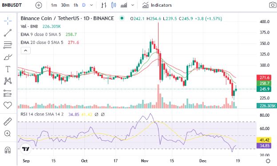Select the pattern drawing tool
The height and width of the screenshot is (166, 277).
pyautogui.click(x=8, y=81)
